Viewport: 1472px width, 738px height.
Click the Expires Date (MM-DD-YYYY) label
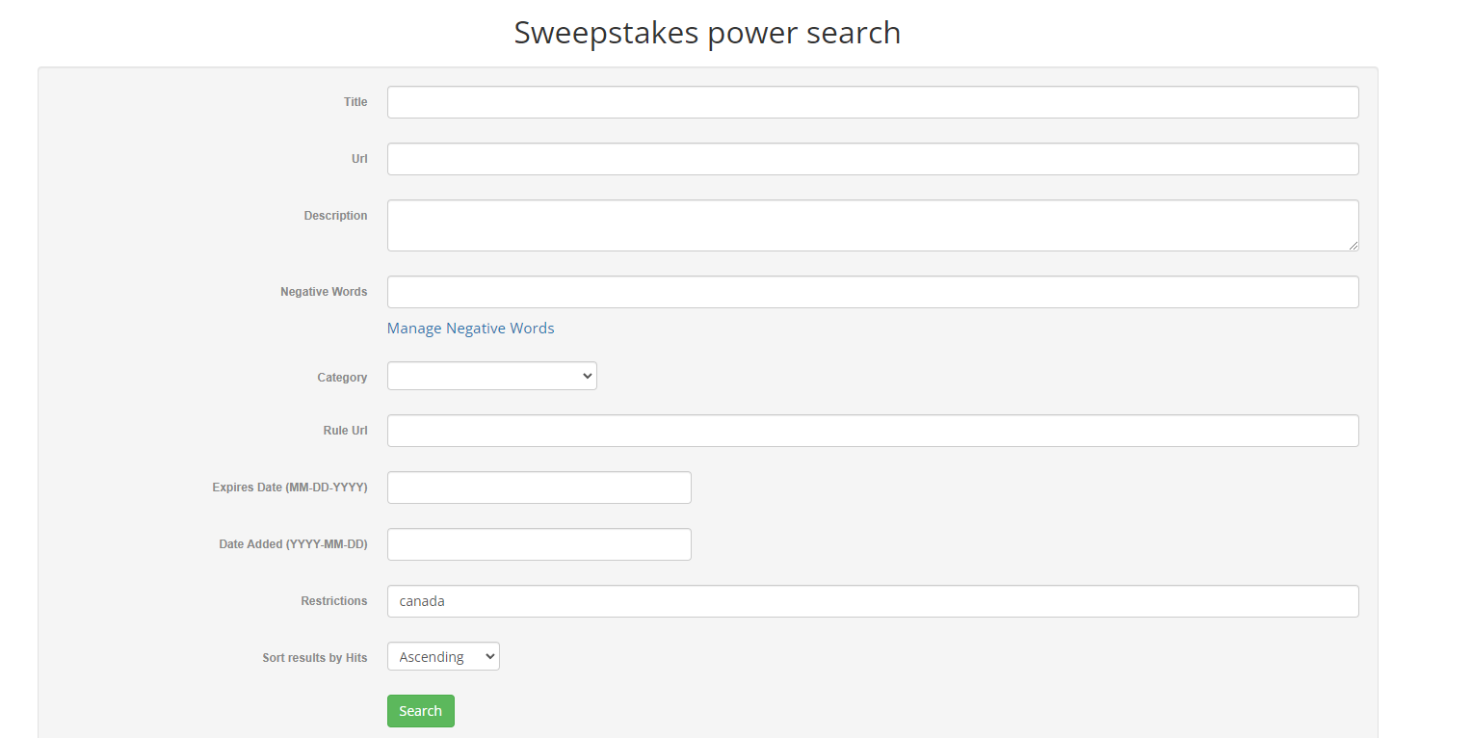(x=290, y=488)
